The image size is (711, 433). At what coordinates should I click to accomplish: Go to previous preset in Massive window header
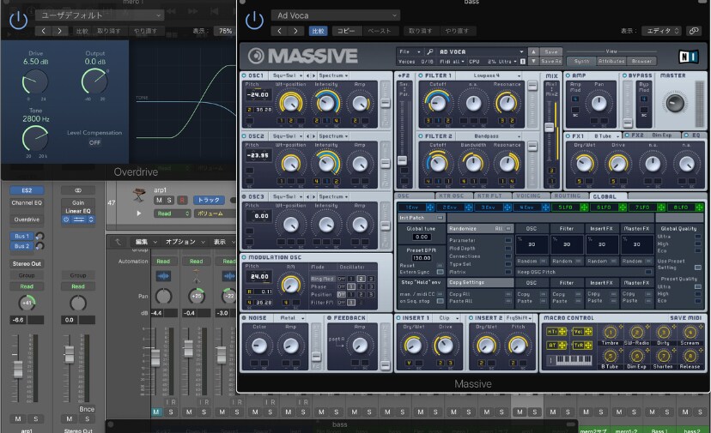coord(279,31)
